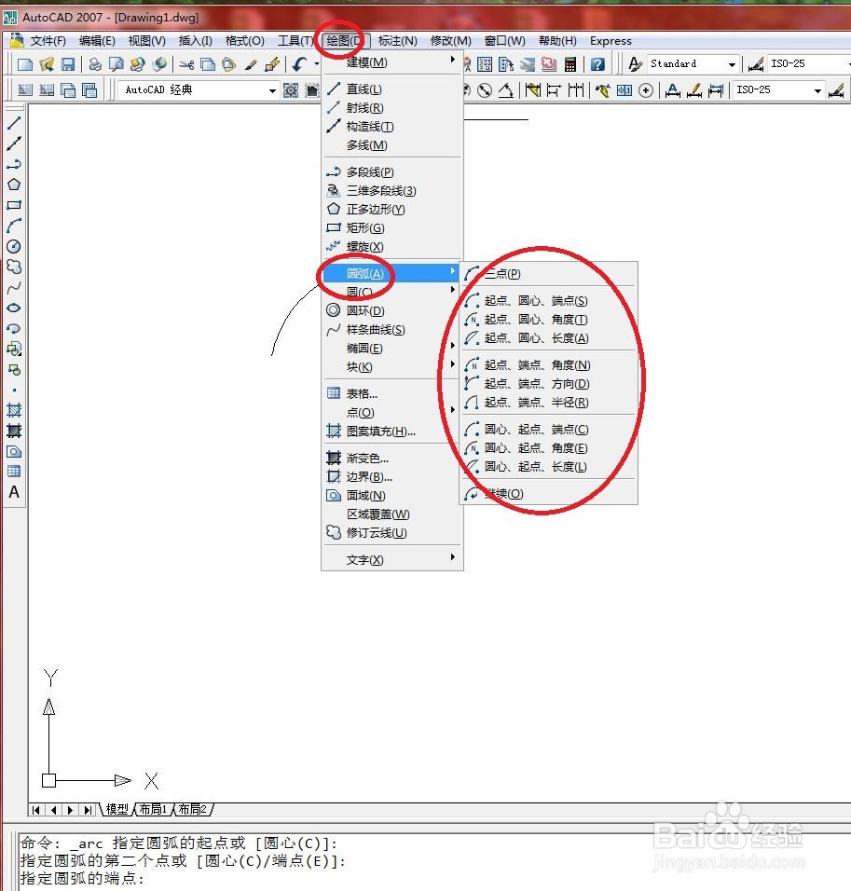Select 直线(L) from draw menu
This screenshot has width=851, height=891.
point(392,89)
